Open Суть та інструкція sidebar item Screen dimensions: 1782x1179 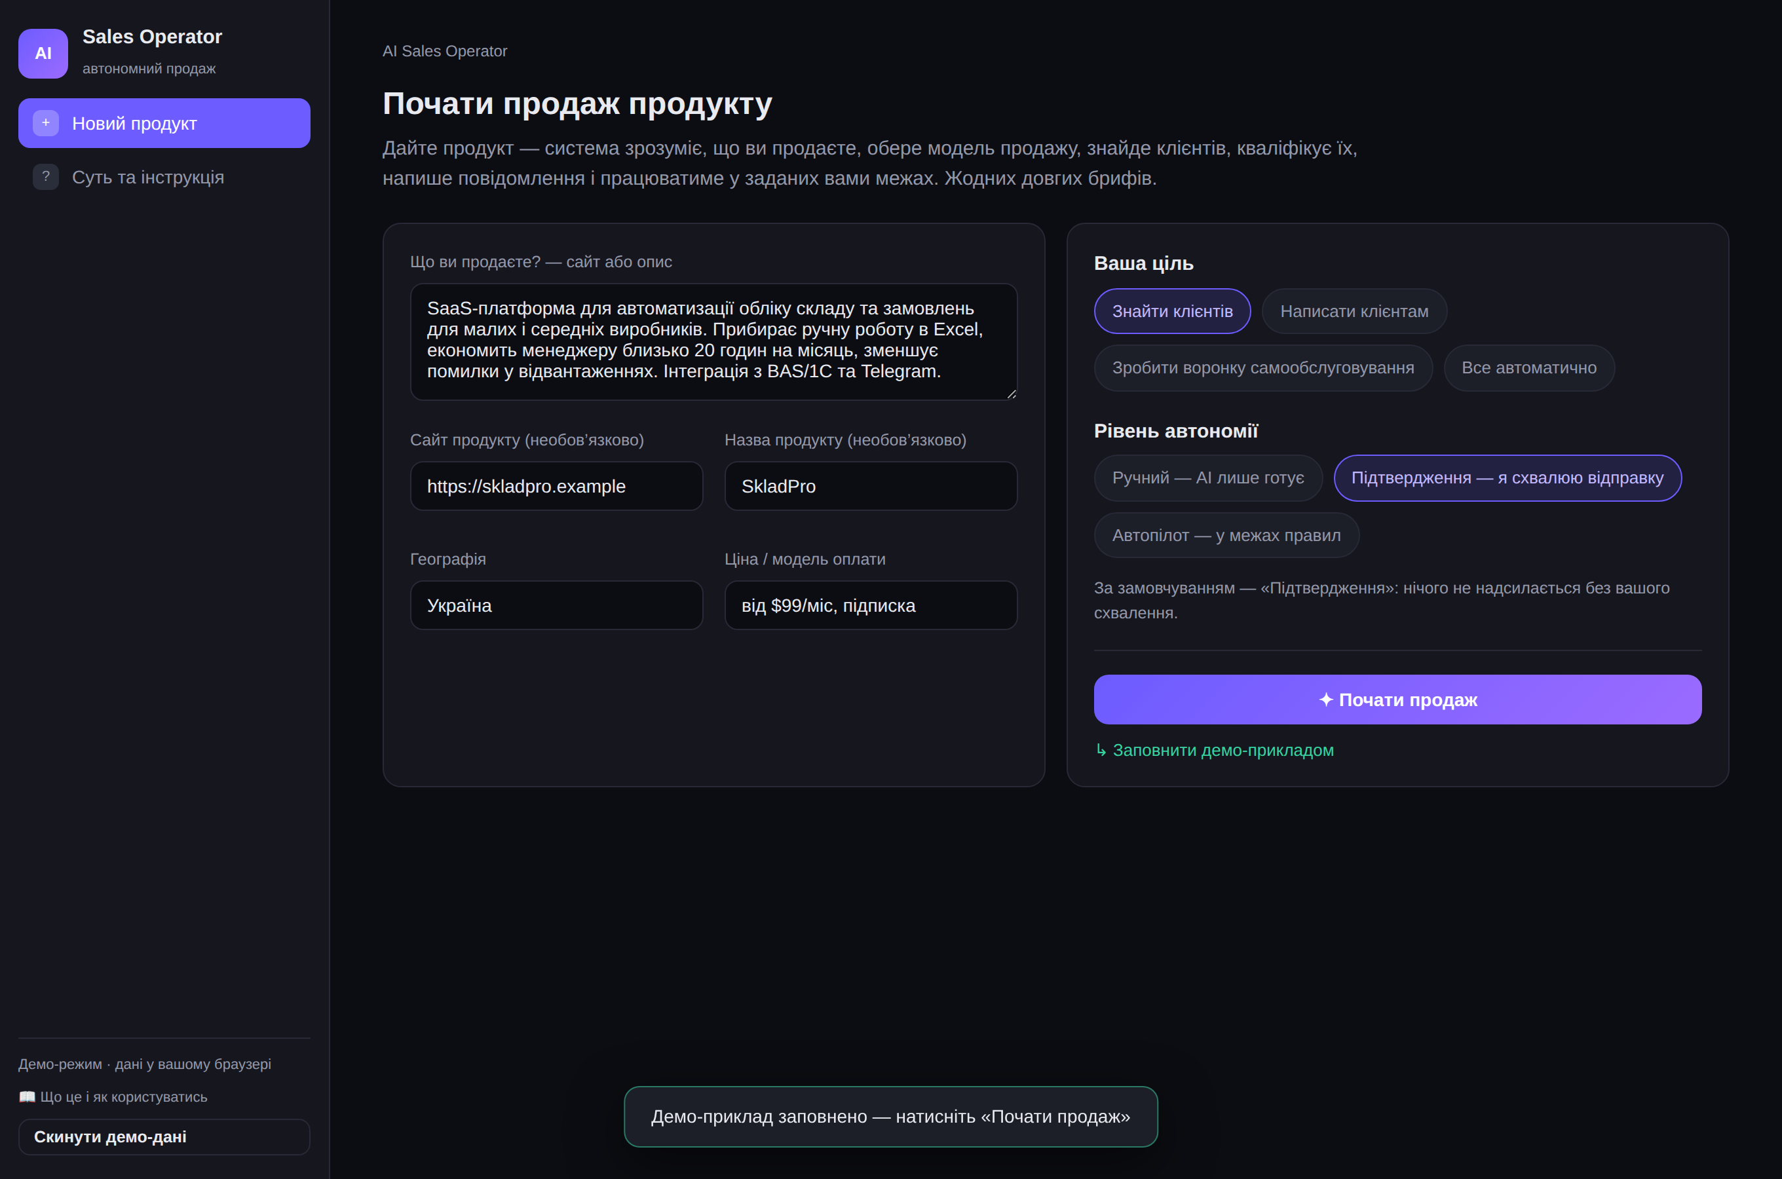tap(164, 178)
